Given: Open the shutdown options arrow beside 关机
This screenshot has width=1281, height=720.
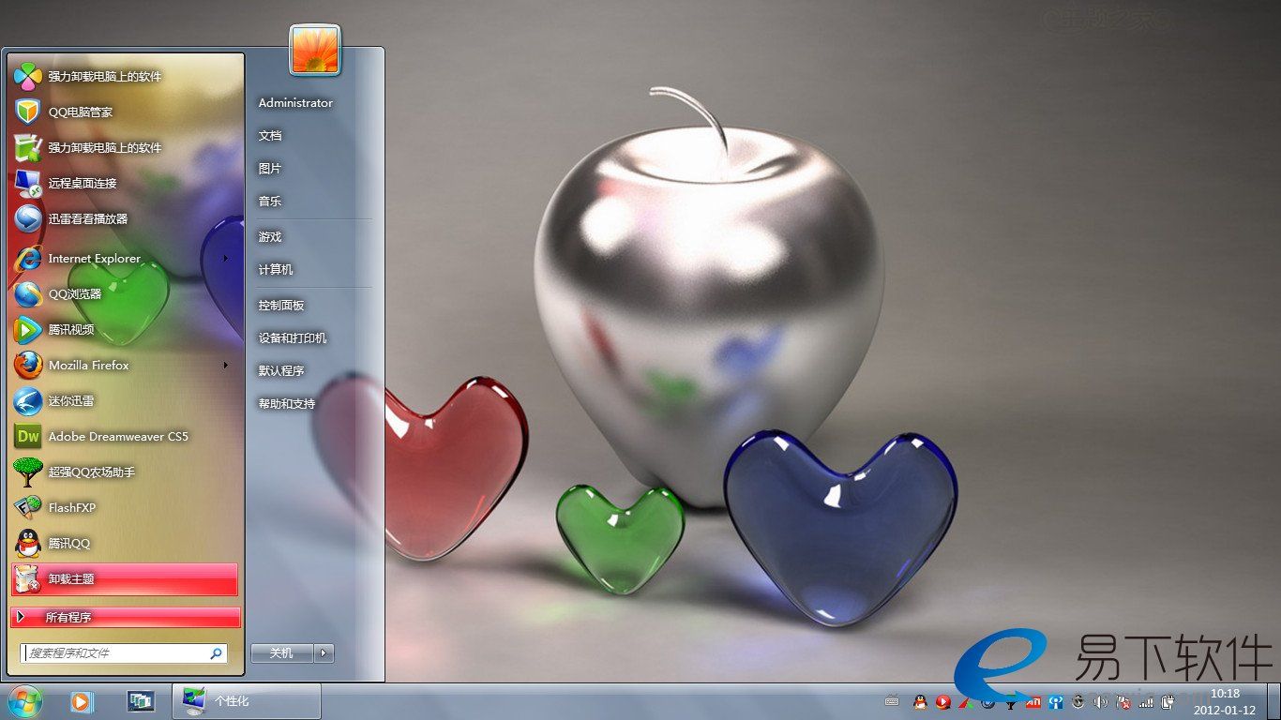Looking at the screenshot, I should coord(324,652).
